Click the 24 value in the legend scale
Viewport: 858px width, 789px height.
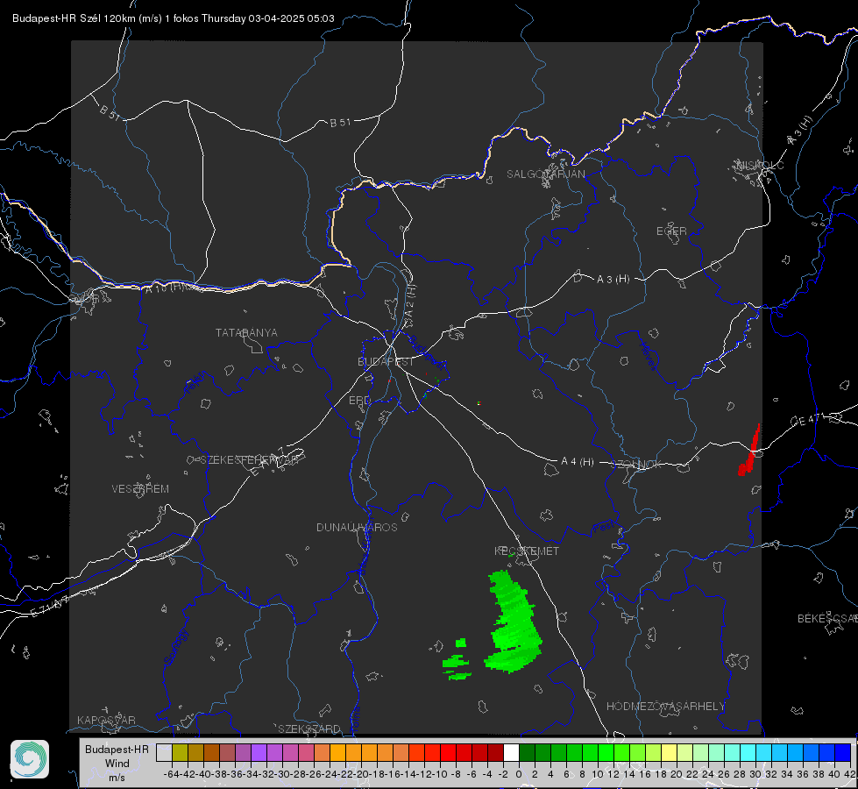[x=708, y=774]
